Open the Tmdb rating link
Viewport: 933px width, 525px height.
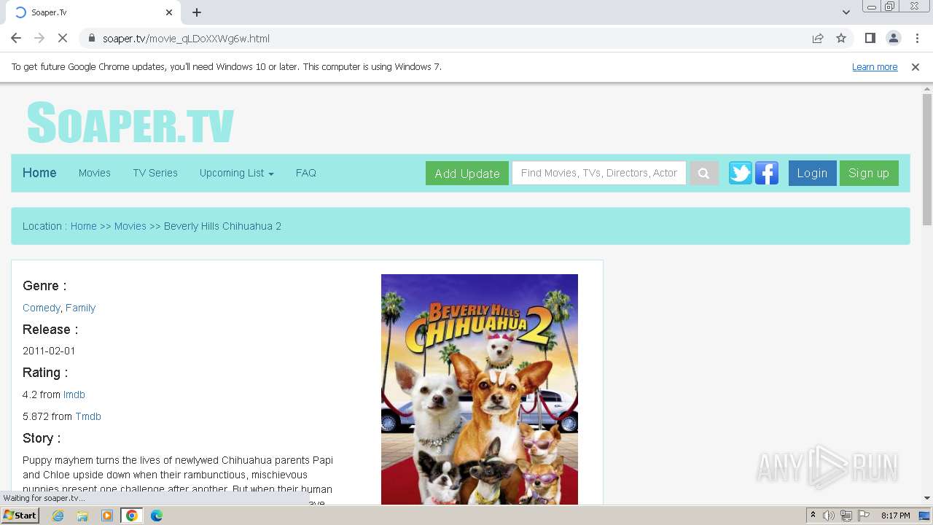88,416
